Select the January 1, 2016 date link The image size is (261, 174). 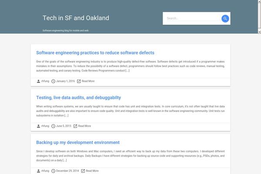65,81
